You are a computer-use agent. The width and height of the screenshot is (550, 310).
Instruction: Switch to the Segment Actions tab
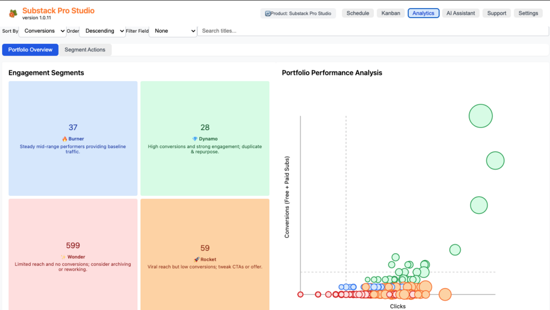pyautogui.click(x=85, y=50)
